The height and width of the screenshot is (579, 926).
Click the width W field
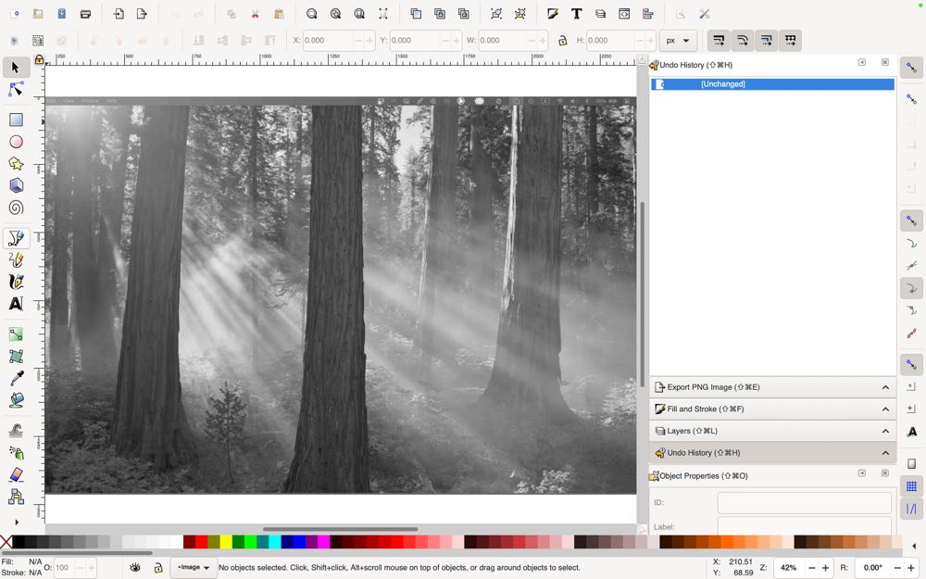[503, 40]
